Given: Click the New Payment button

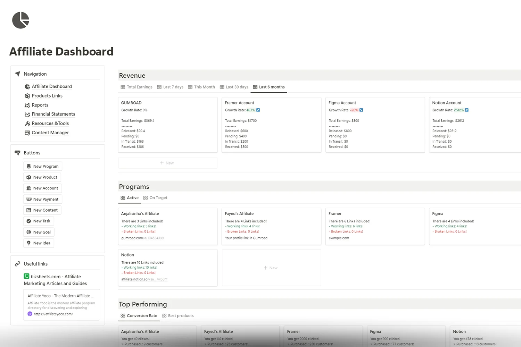Looking at the screenshot, I should coord(43,199).
